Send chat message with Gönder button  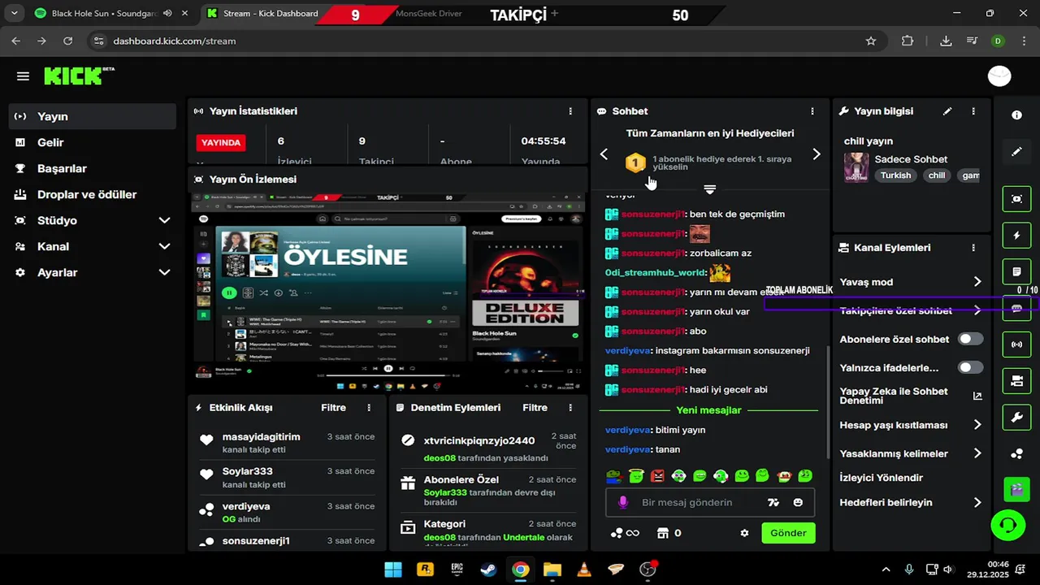tap(788, 533)
